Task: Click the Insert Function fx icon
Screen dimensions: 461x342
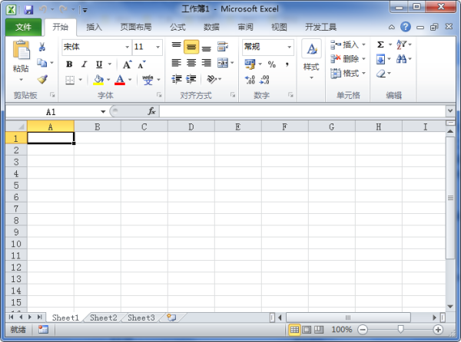Action: [x=151, y=111]
